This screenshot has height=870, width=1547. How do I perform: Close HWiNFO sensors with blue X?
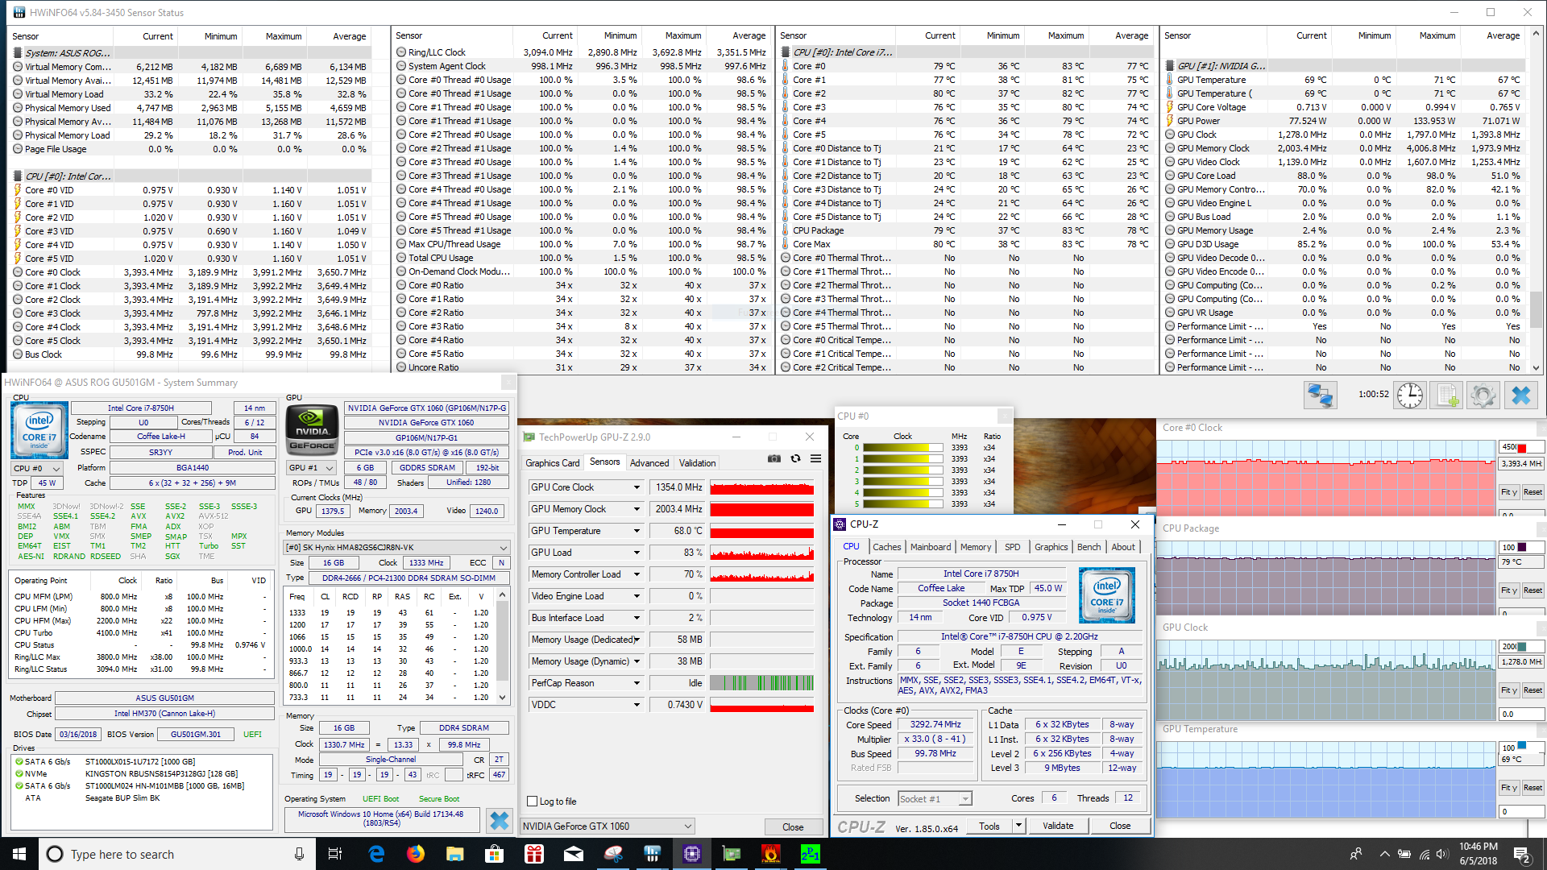point(1521,396)
